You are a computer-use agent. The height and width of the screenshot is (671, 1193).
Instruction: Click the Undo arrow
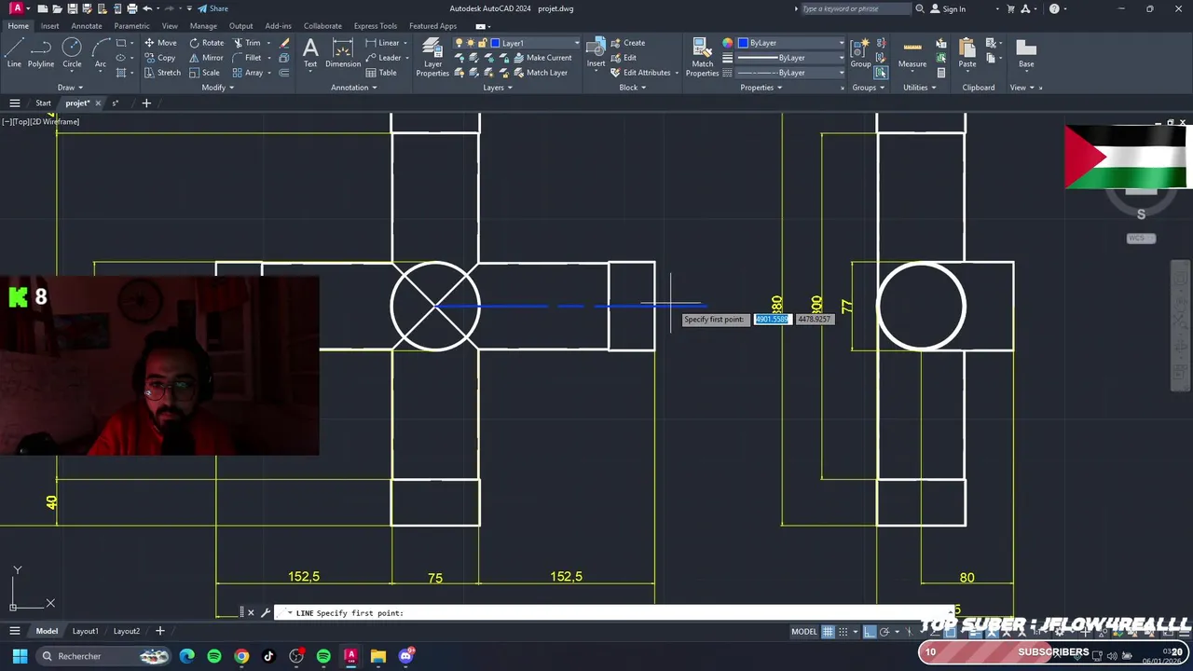[147, 8]
